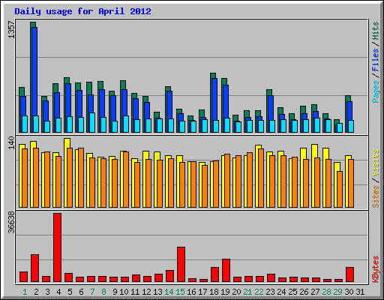
Task: Click the orange visits bar for day 22
Action: tap(261, 178)
